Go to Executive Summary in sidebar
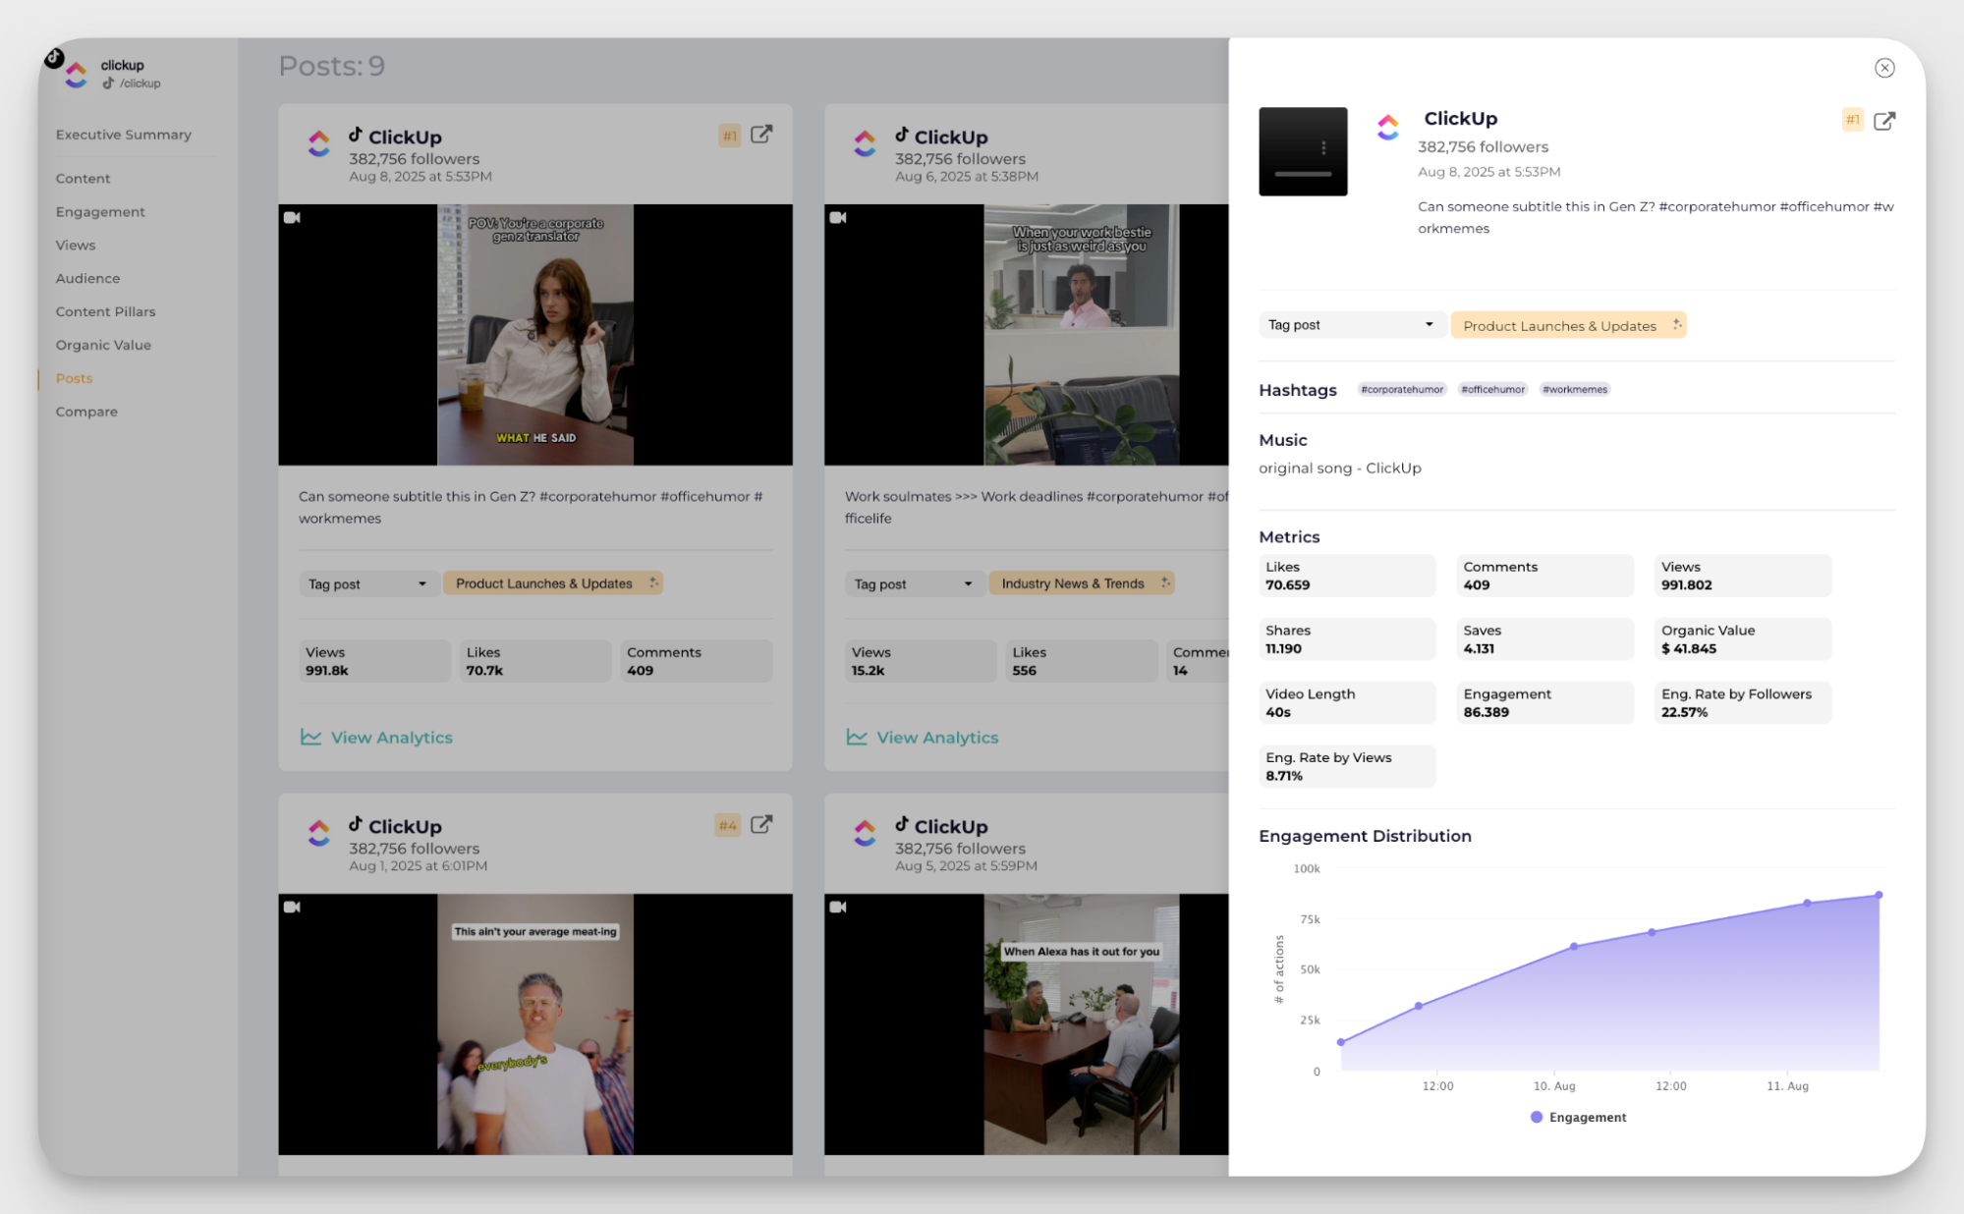 point(124,135)
